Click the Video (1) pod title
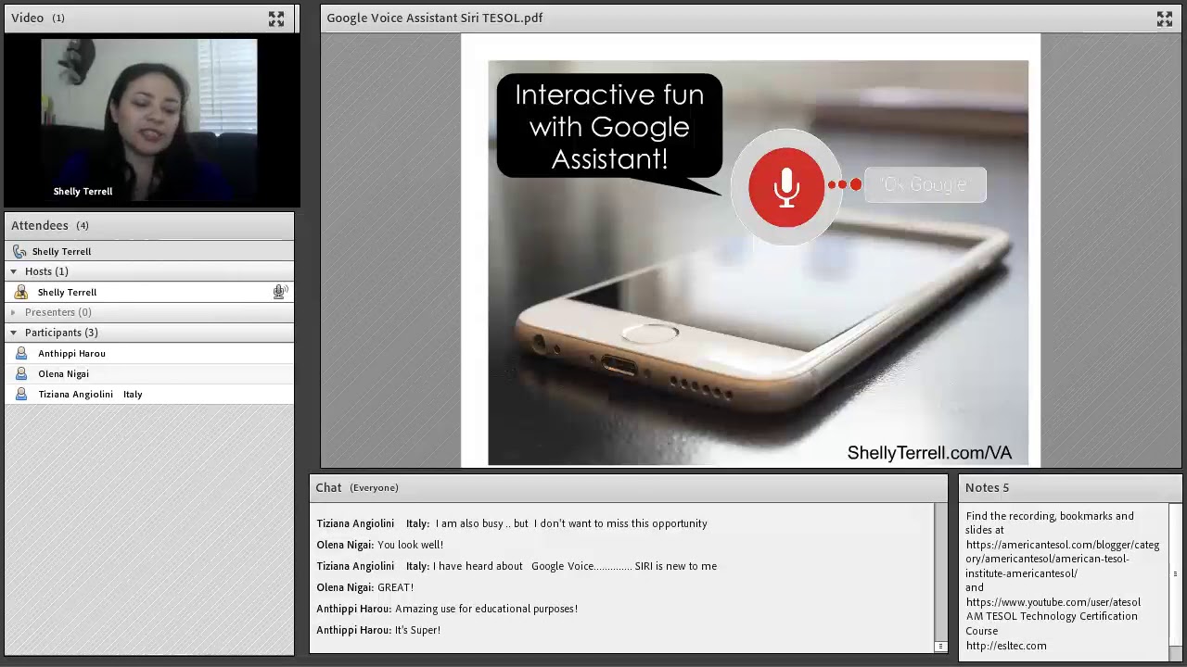This screenshot has height=667, width=1187. point(38,18)
